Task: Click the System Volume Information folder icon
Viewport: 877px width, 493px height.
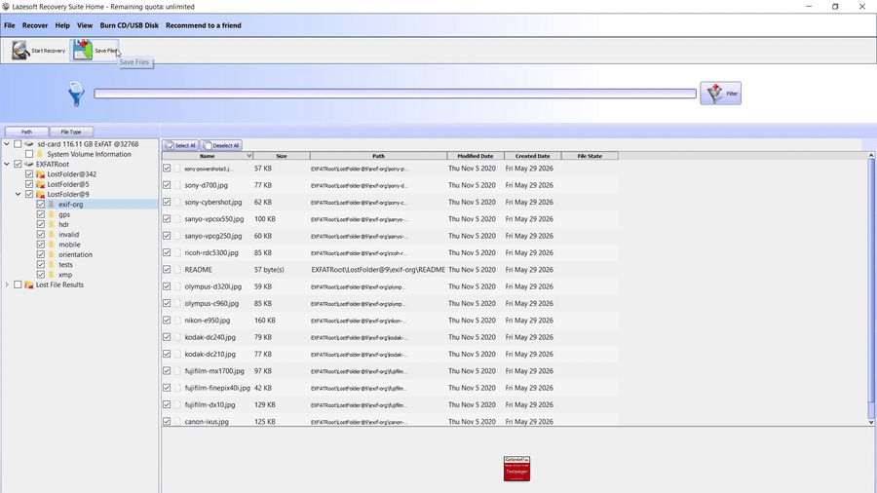Action: tap(40, 154)
